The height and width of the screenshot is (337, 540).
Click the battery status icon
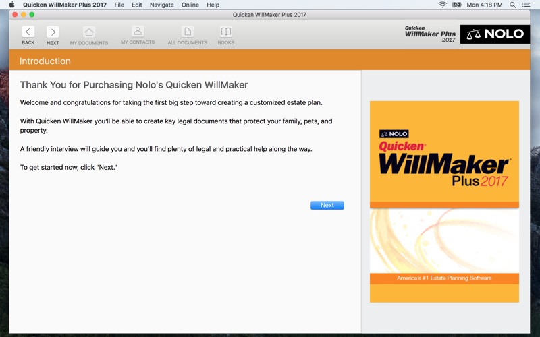(457, 5)
